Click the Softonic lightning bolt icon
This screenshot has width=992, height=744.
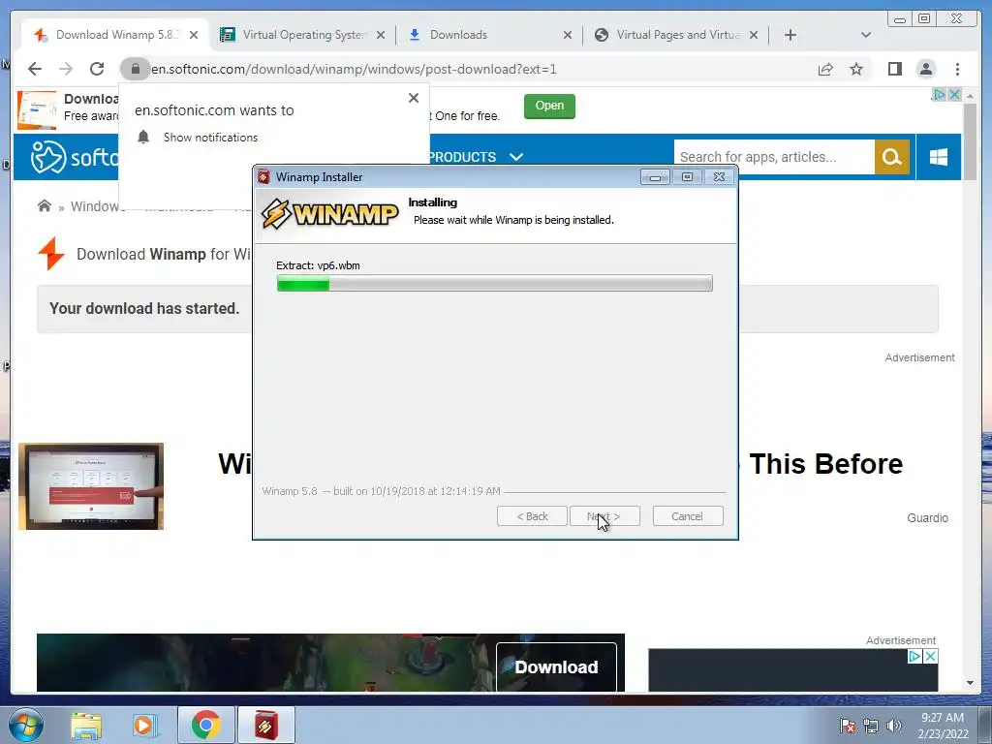click(51, 254)
